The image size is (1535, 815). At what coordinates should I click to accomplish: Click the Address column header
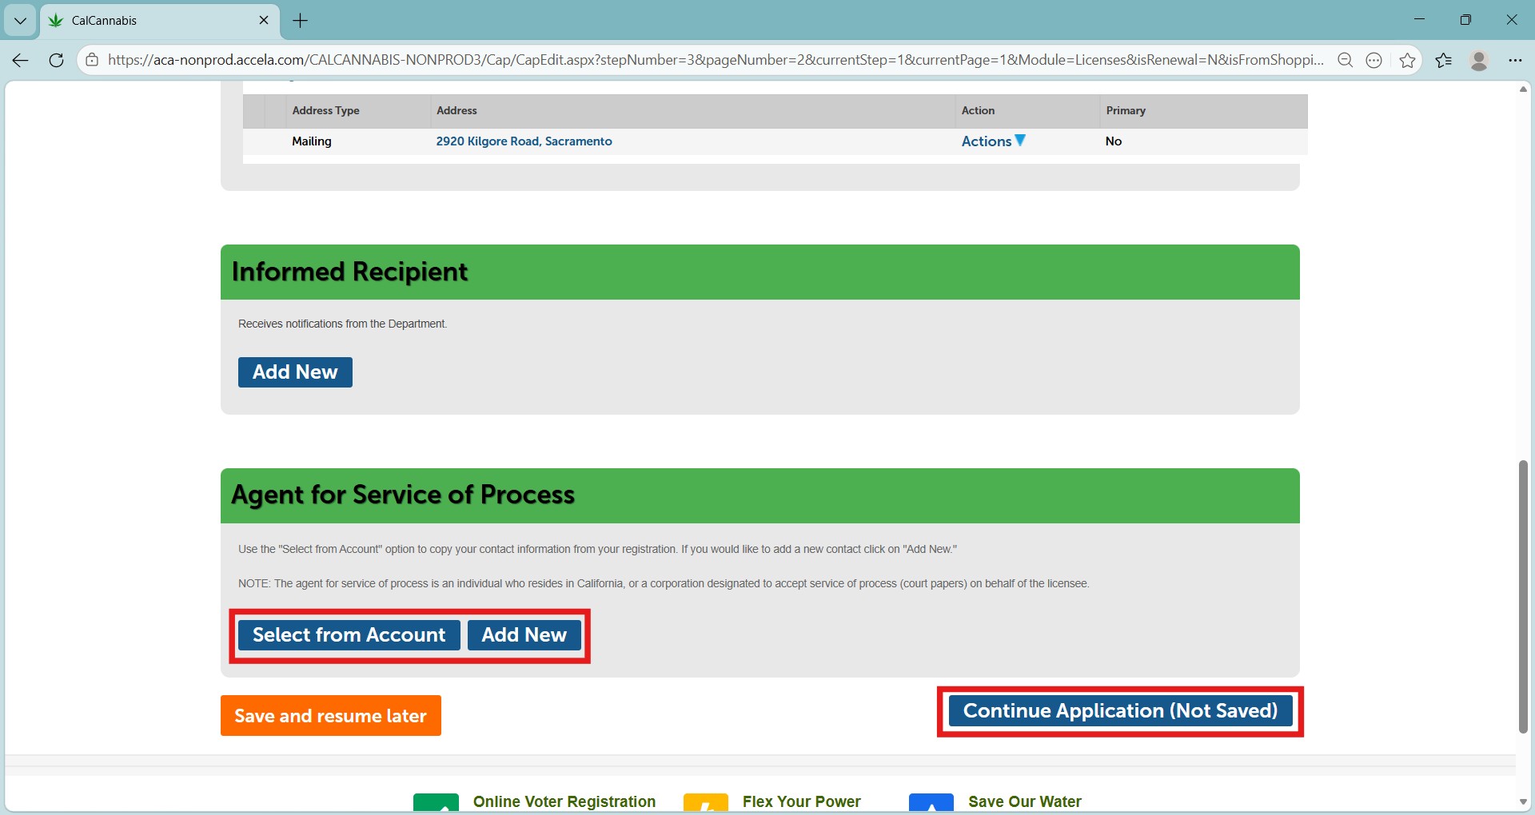tap(457, 111)
